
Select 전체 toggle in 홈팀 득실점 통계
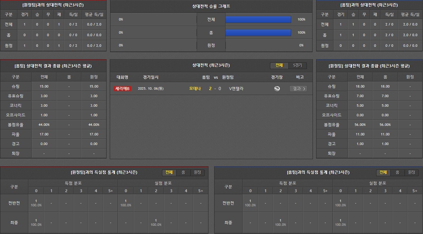383,172
